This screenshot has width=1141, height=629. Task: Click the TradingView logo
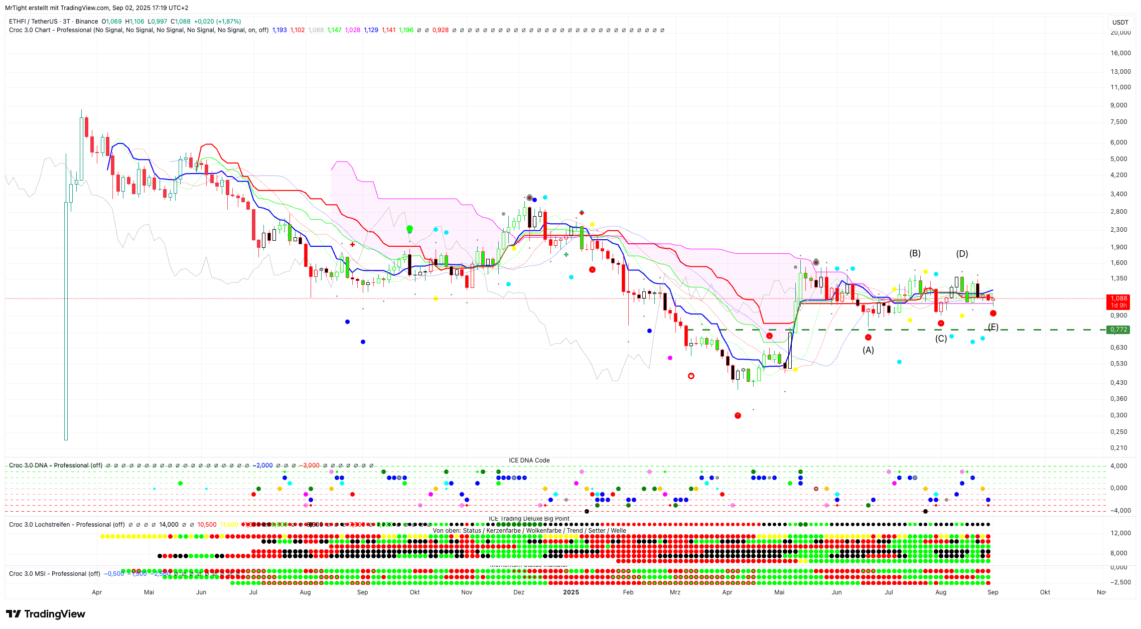pyautogui.click(x=45, y=614)
